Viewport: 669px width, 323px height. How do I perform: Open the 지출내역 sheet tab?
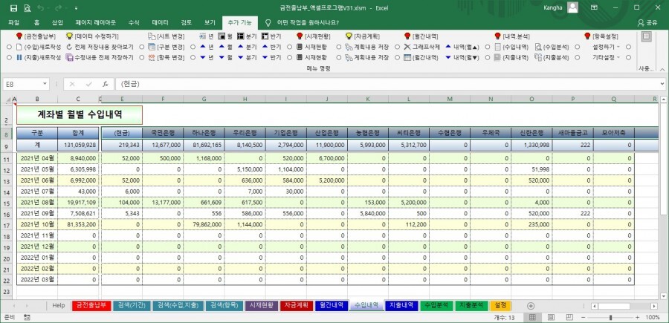point(401,305)
